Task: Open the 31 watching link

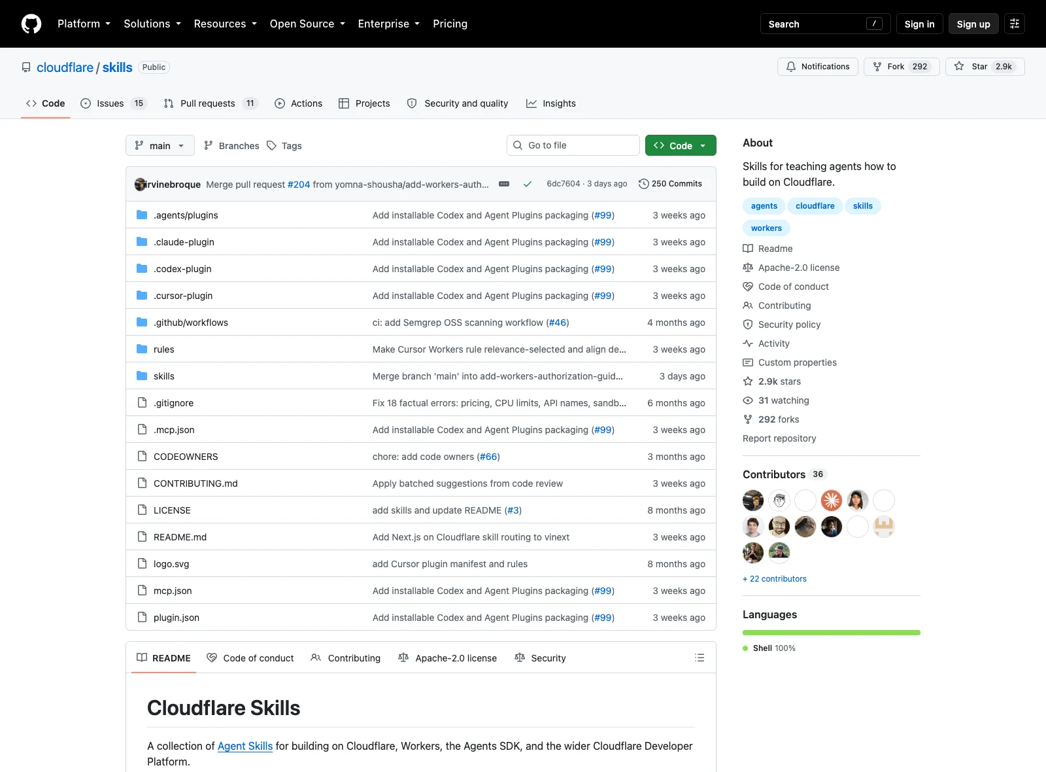Action: 776,400
